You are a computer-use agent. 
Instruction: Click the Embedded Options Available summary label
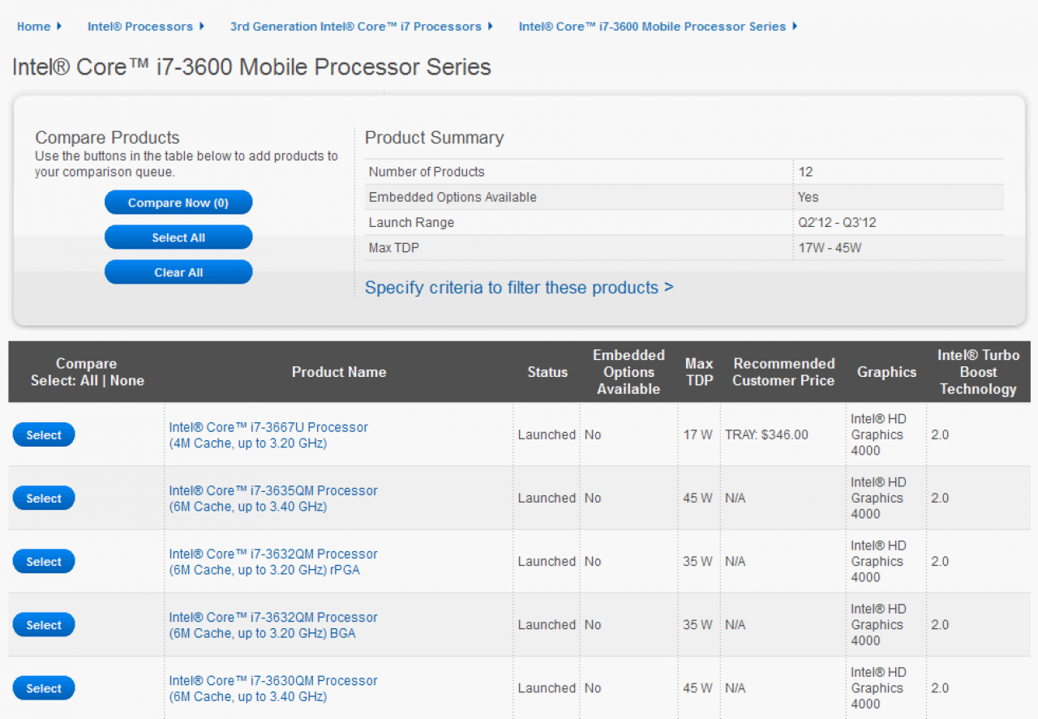pos(453,197)
